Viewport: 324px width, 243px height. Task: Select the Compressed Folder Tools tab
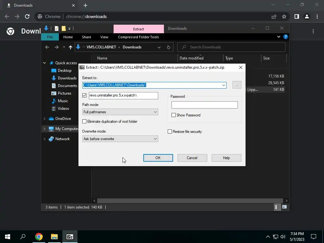139,37
